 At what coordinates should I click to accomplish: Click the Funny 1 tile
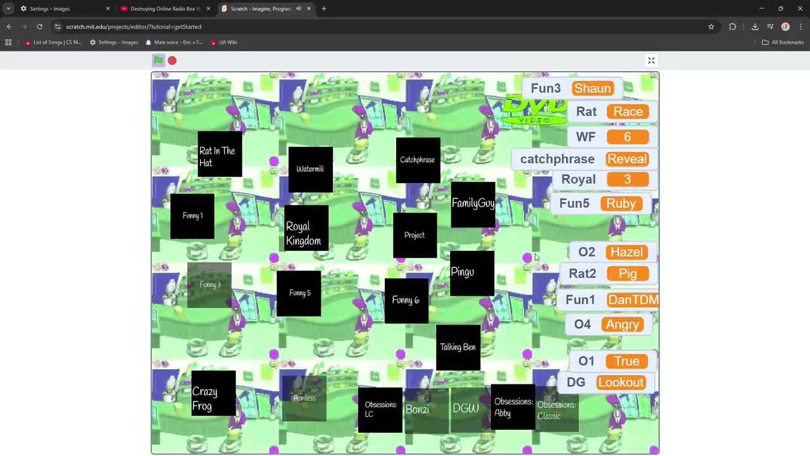pos(192,216)
